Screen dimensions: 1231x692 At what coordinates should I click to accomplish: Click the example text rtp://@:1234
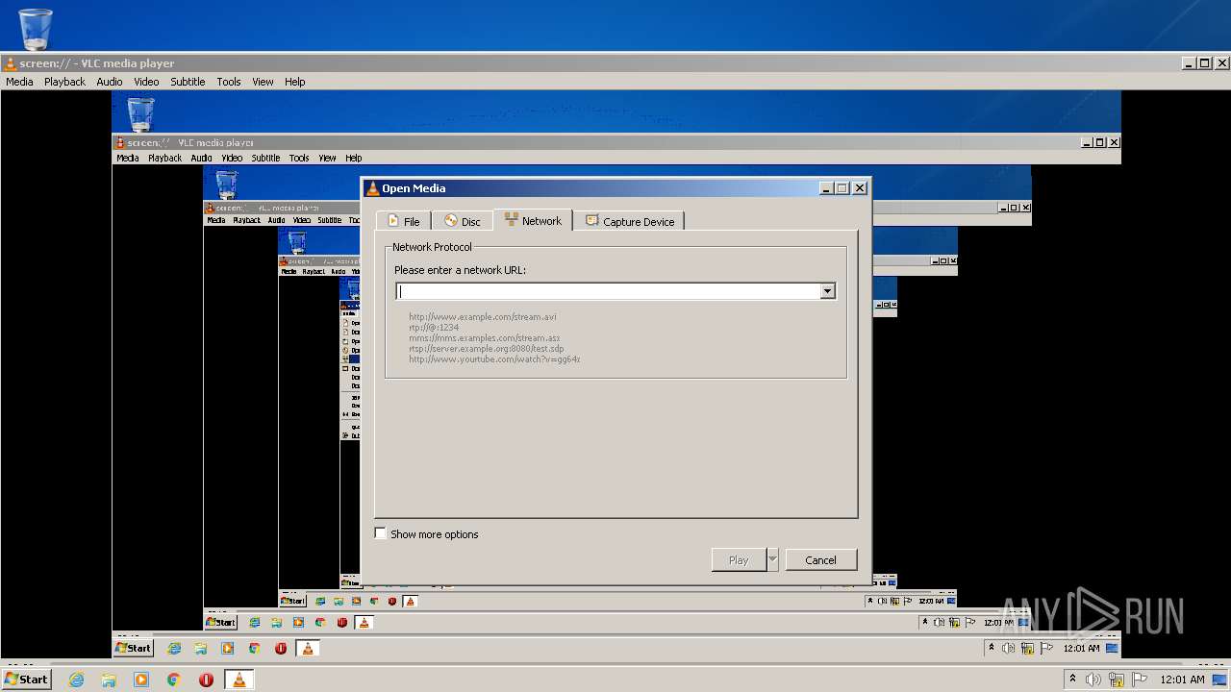point(434,327)
